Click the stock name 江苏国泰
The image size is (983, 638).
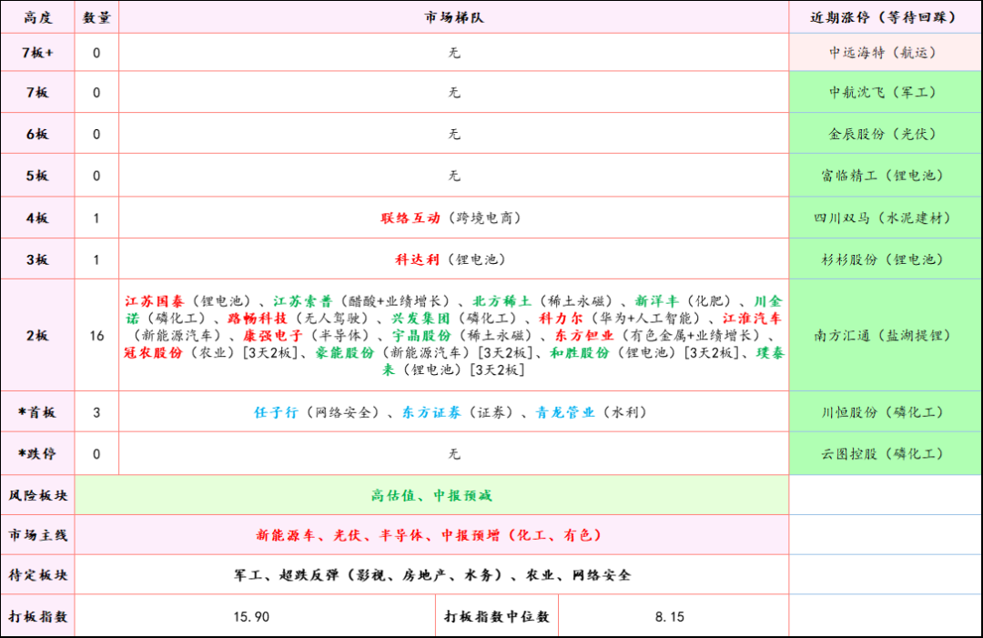154,301
